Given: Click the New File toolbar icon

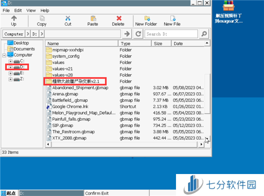Looking at the screenshot, I should coord(172,18).
